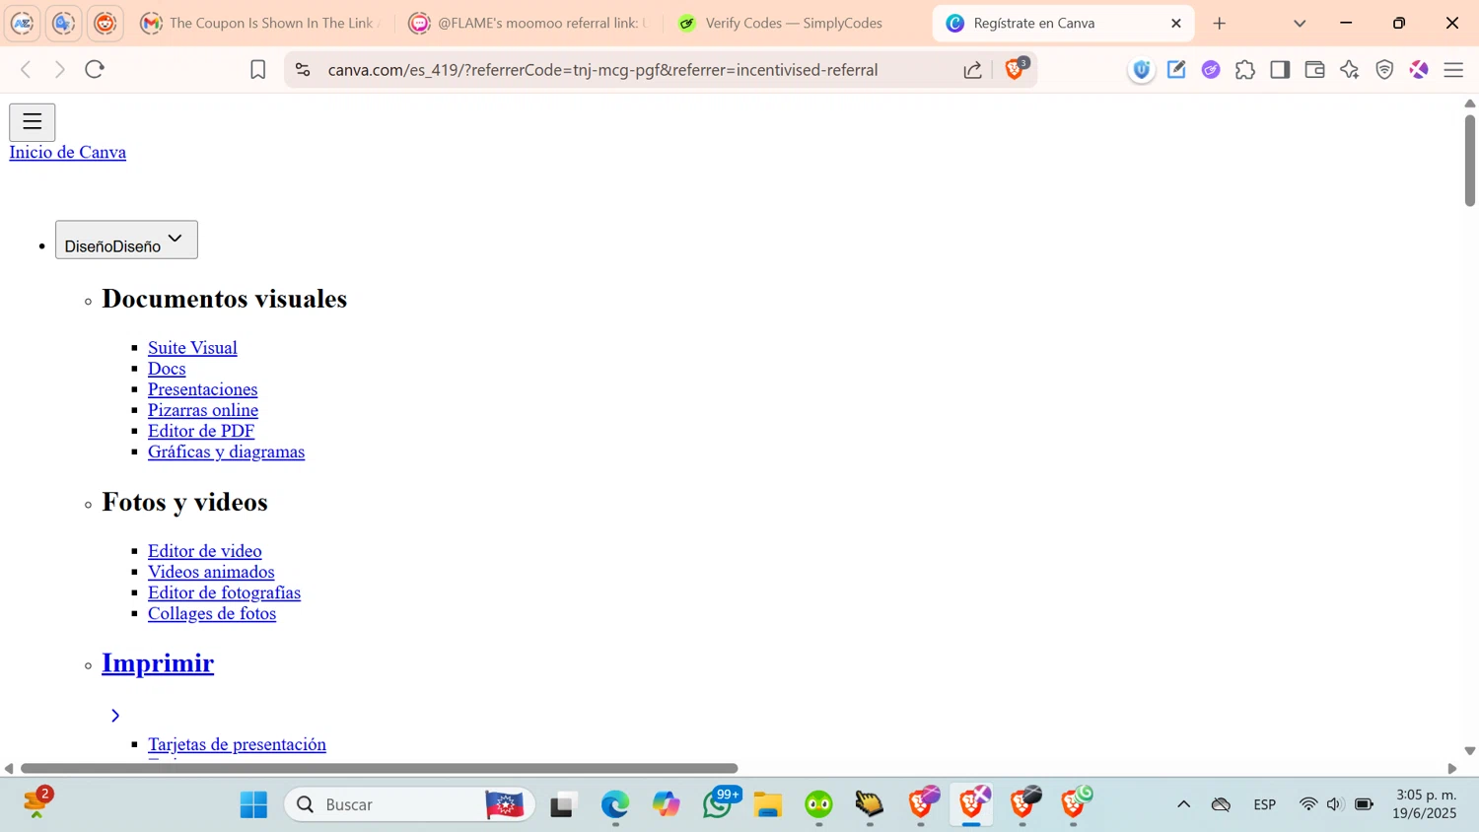Open Microsoft Copilot from the taskbar
Viewport: 1479px width, 832px height.
[667, 804]
